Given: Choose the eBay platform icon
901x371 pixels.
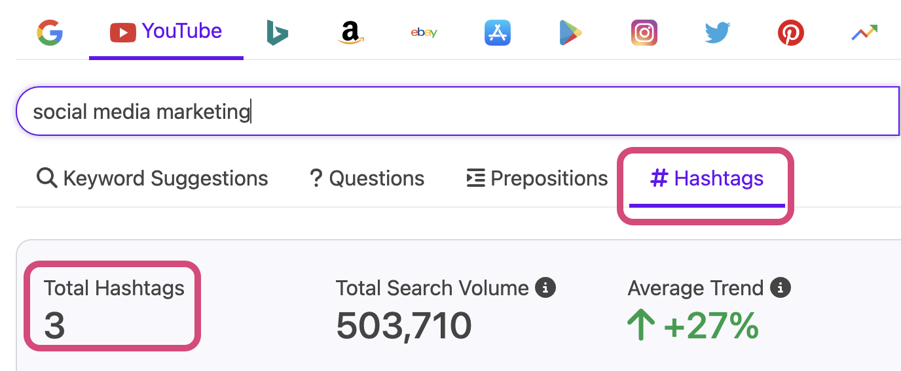Looking at the screenshot, I should pos(424,32).
